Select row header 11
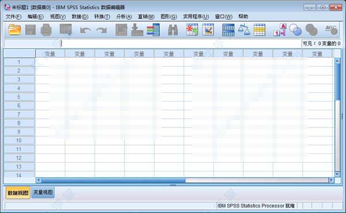Screen dimensions: 346x213 coord(20,150)
